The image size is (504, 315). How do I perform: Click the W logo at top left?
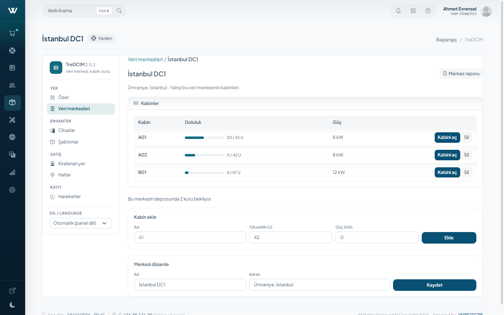click(13, 10)
